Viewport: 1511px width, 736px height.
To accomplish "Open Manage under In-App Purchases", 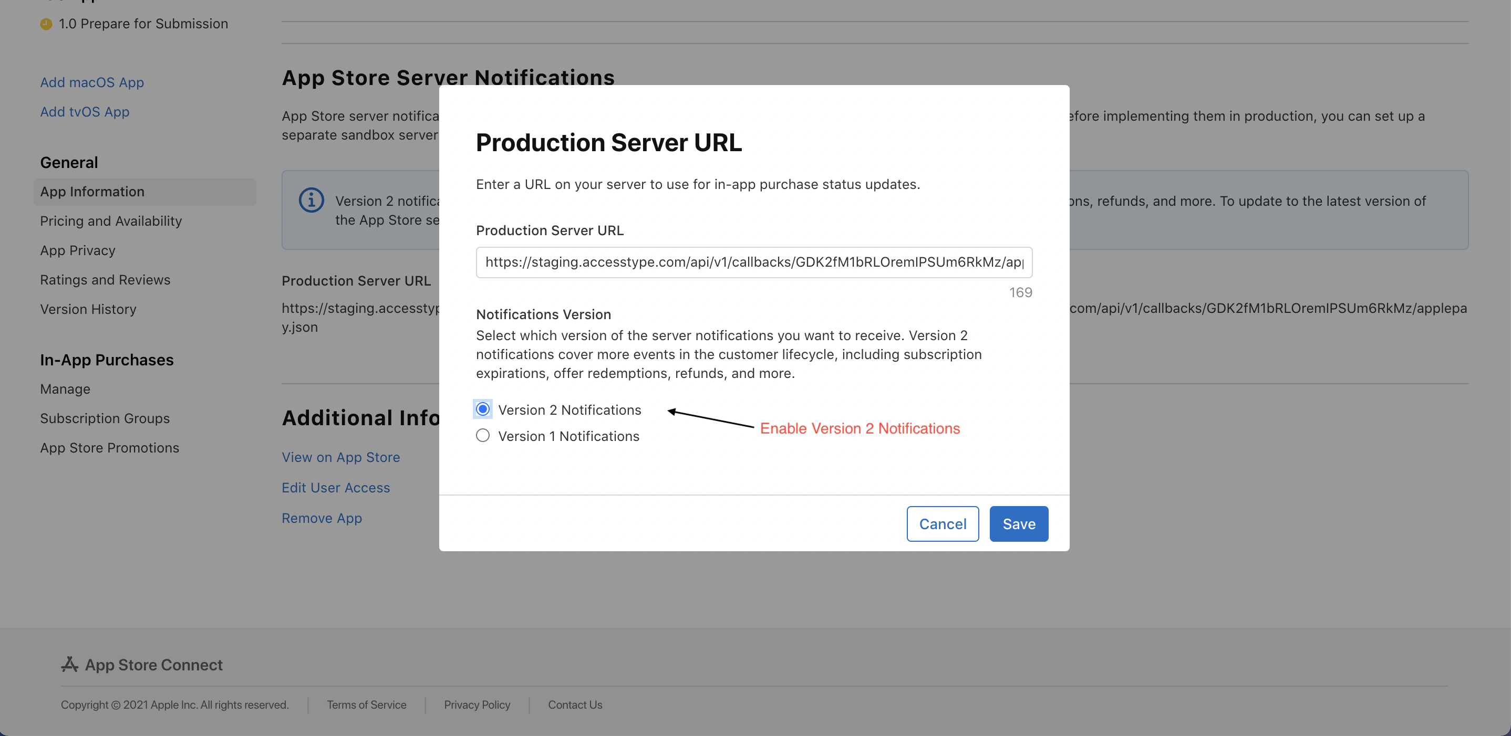I will pyautogui.click(x=65, y=388).
